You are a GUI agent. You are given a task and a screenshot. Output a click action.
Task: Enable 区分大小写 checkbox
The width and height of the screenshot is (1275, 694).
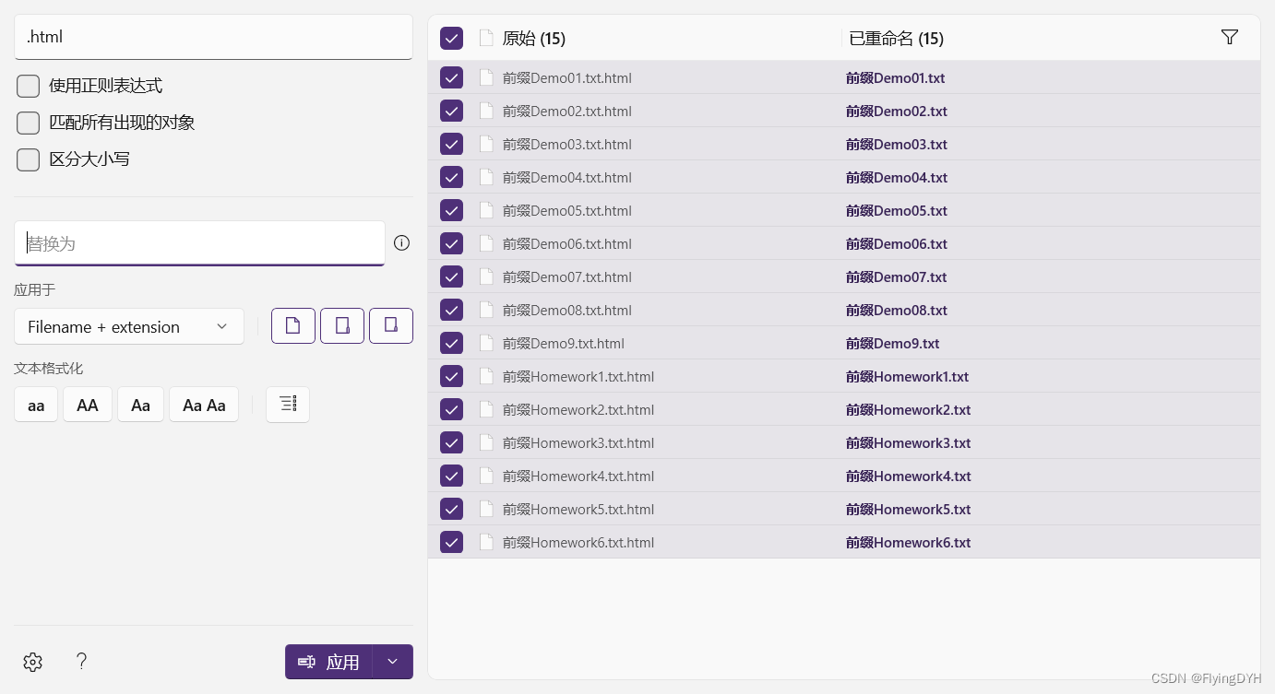pyautogui.click(x=29, y=159)
